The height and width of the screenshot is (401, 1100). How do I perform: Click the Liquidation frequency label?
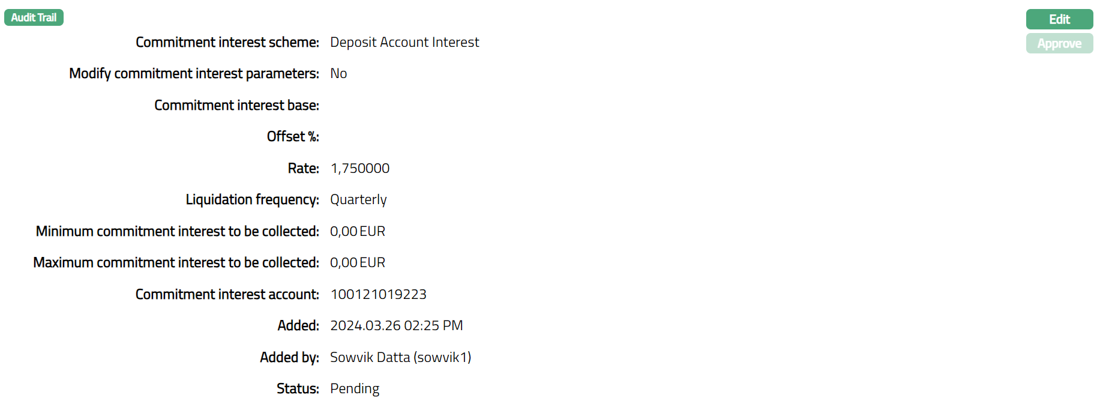252,200
